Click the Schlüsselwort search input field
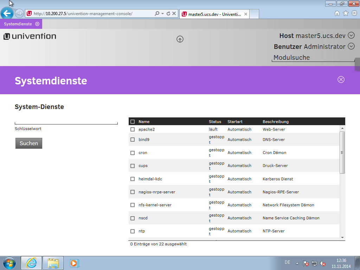The height and width of the screenshot is (270, 360). coord(66,121)
